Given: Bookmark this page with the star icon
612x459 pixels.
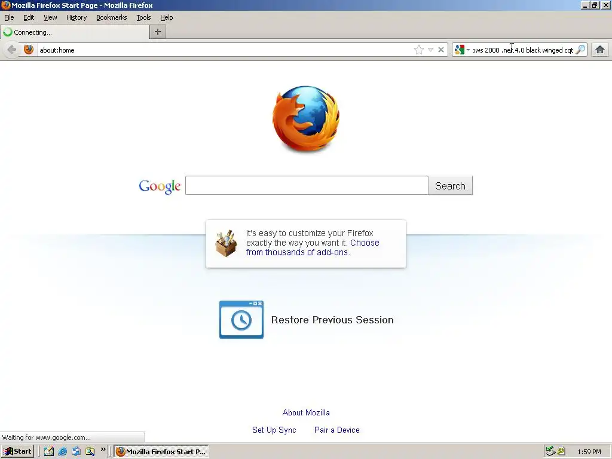Looking at the screenshot, I should point(419,50).
